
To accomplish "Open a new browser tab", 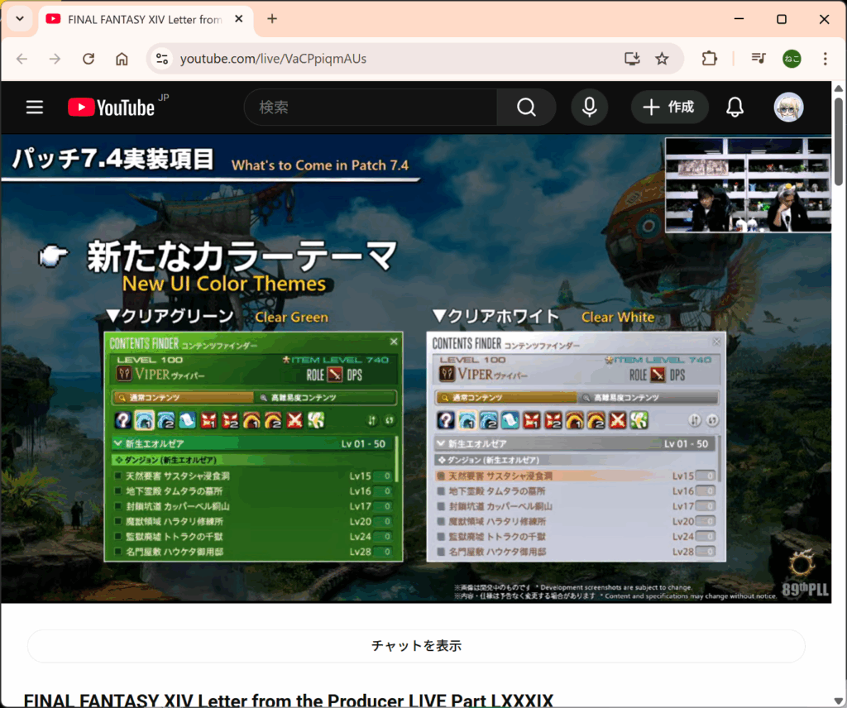I will click(272, 19).
